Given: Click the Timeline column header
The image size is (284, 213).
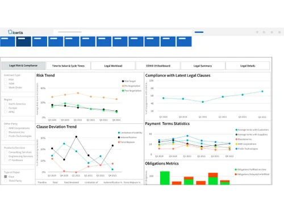Looking at the screenshot, I should (x=42, y=182).
